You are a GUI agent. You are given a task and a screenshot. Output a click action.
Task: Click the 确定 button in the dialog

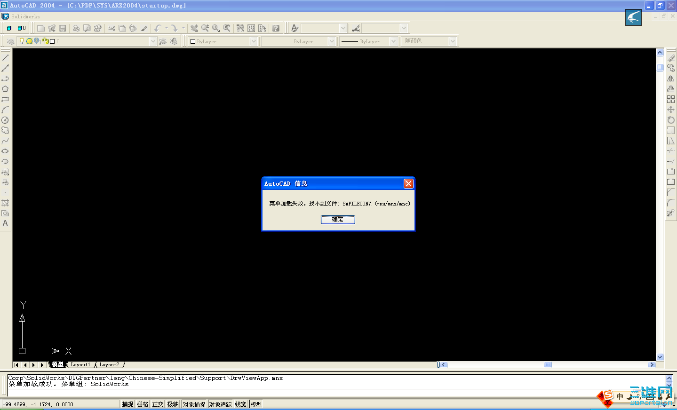pyautogui.click(x=338, y=220)
